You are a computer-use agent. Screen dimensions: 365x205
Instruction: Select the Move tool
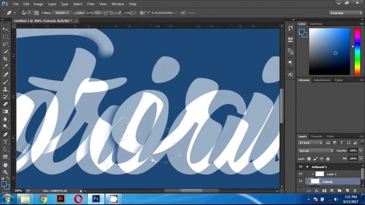5,29
